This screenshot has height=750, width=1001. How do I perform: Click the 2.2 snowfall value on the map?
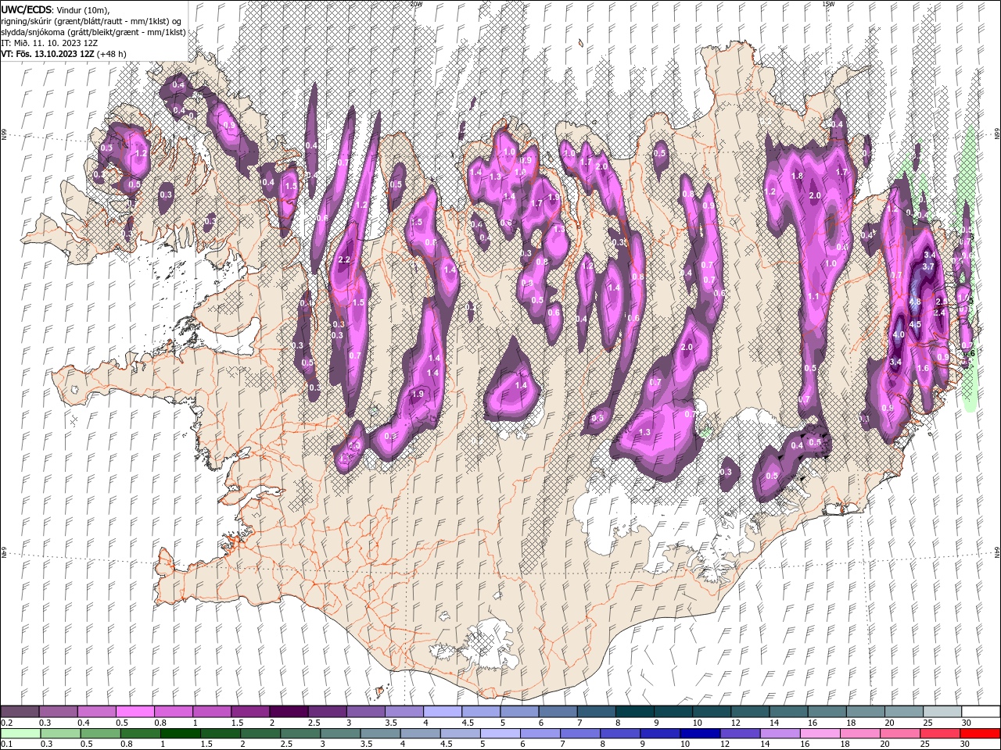(x=343, y=259)
